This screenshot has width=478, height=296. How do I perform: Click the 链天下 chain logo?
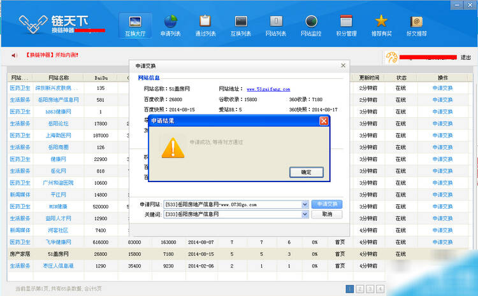click(x=33, y=24)
